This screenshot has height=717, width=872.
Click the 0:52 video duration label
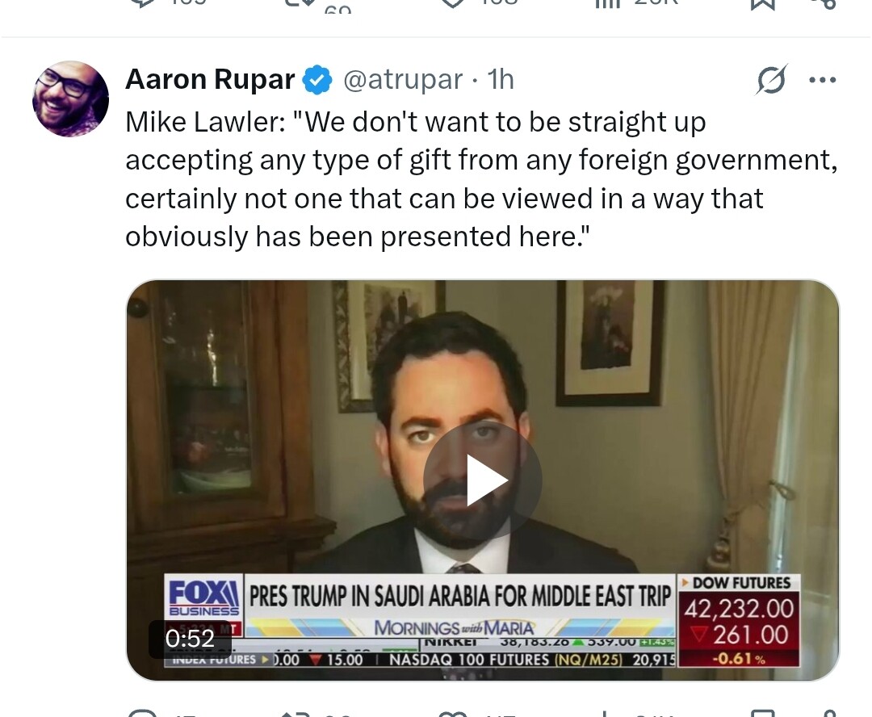pos(190,639)
